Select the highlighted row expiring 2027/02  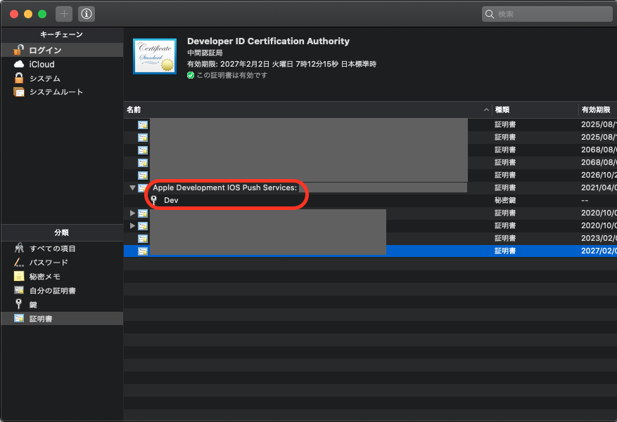(370, 251)
